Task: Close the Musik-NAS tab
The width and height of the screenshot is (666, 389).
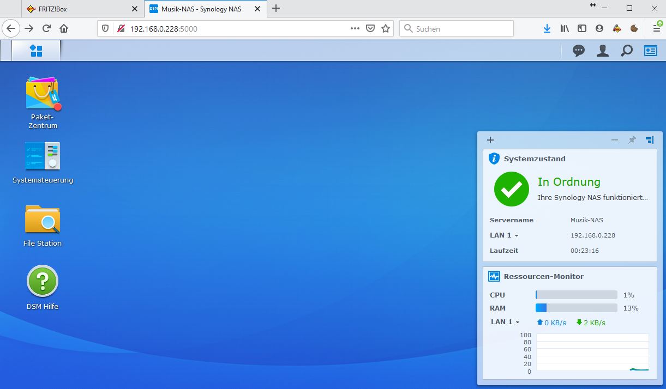Action: [x=257, y=9]
